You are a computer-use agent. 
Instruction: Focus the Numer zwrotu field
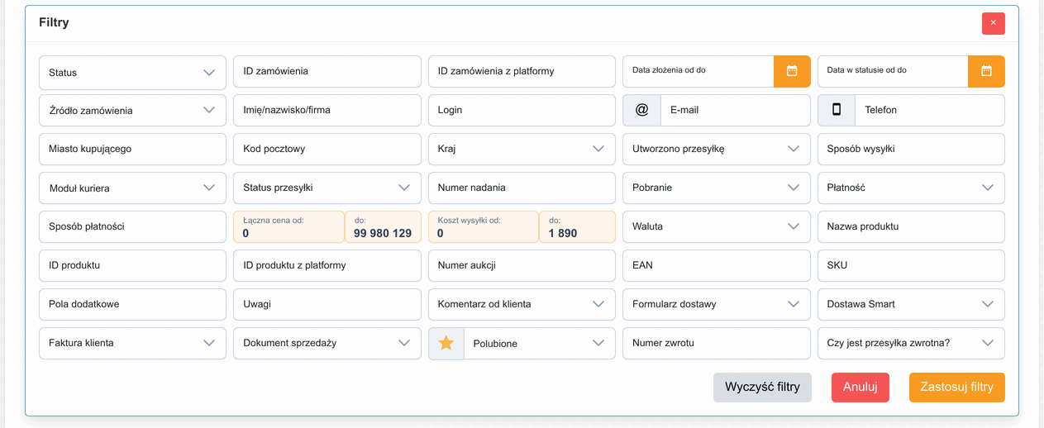click(x=716, y=343)
